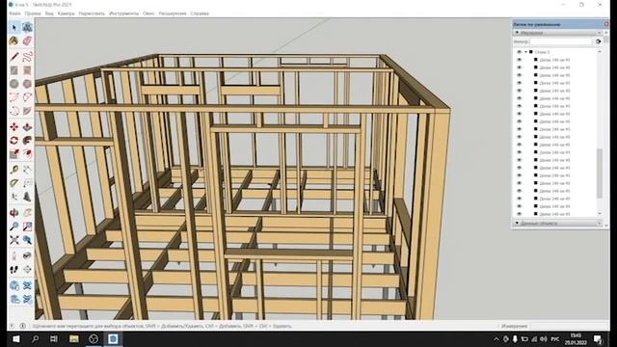Select the Select arrow tool
Image resolution: width=617 pixels, height=347 pixels.
pyautogui.click(x=14, y=27)
